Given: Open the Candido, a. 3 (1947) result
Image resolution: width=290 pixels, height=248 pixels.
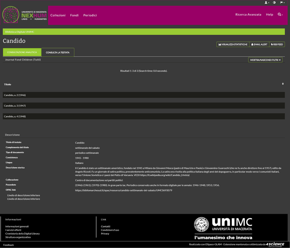Looking at the screenshot, I should coord(15,106).
